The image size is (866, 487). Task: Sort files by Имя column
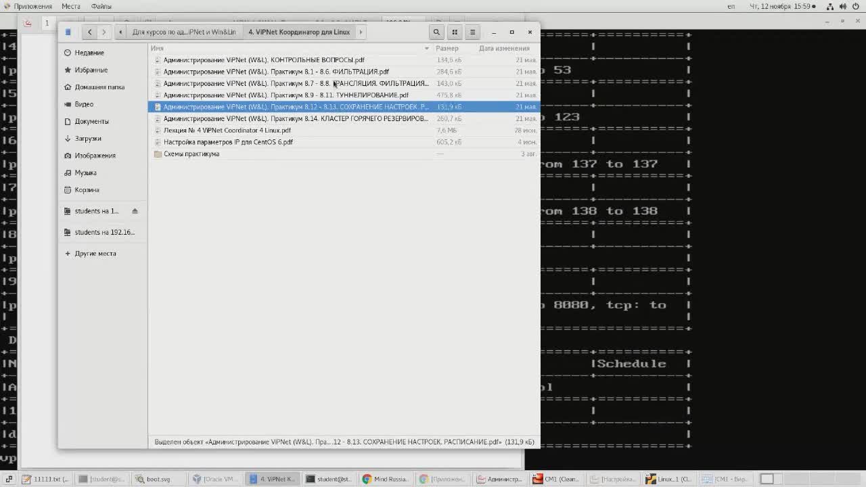291,48
